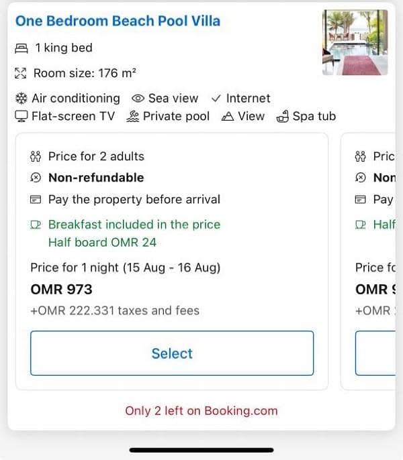This screenshot has height=460, width=403.
Task: Click the Private pool swimmer icon
Action: pos(132,116)
